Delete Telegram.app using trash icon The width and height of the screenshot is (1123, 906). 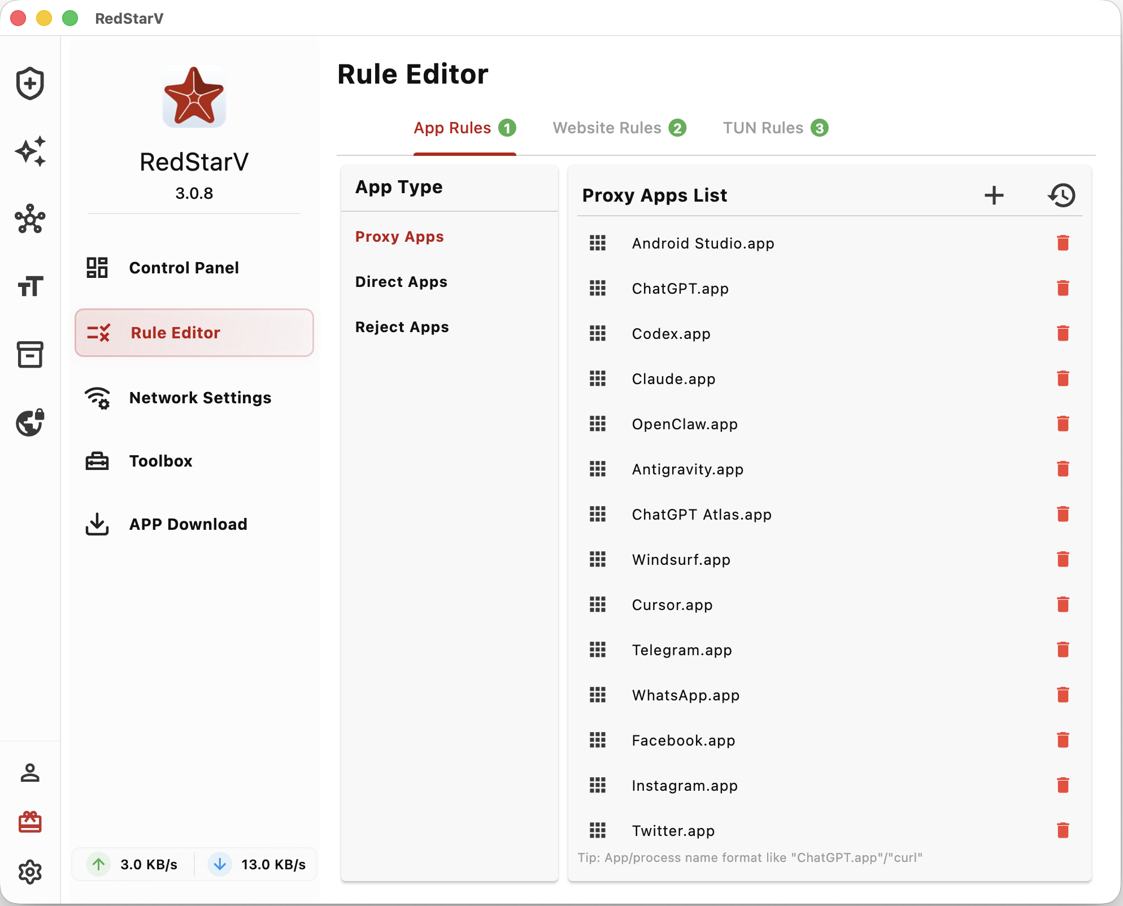tap(1063, 650)
